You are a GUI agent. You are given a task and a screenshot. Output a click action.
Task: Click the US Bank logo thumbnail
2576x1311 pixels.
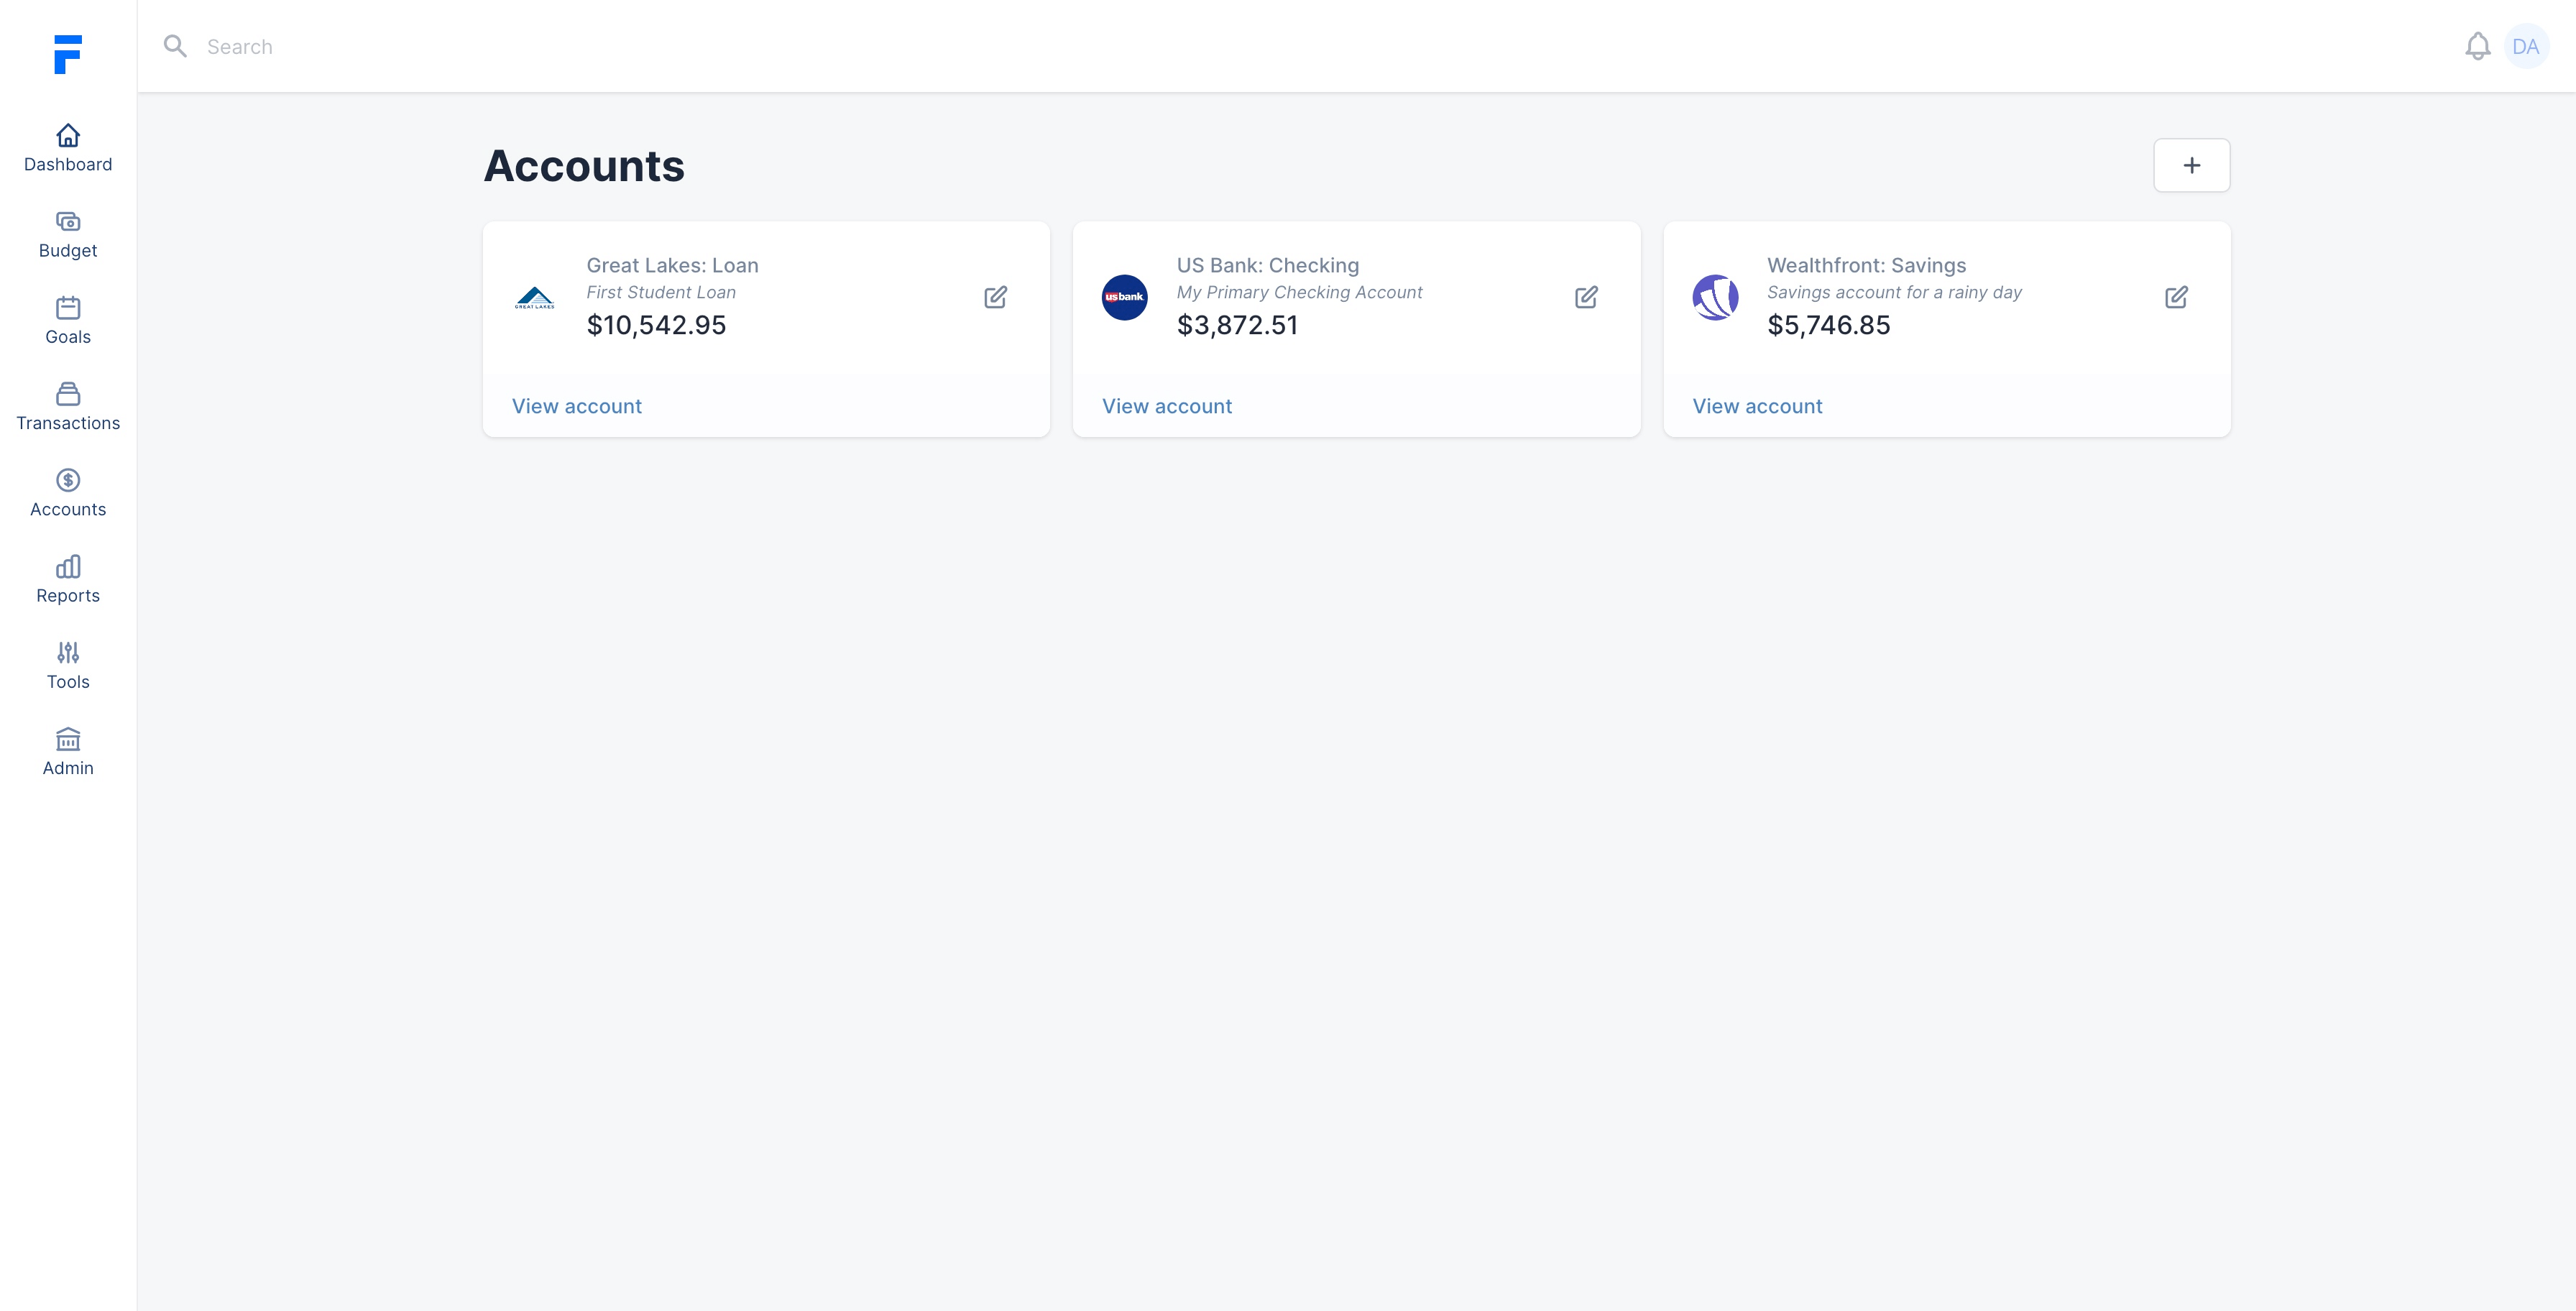coord(1124,297)
